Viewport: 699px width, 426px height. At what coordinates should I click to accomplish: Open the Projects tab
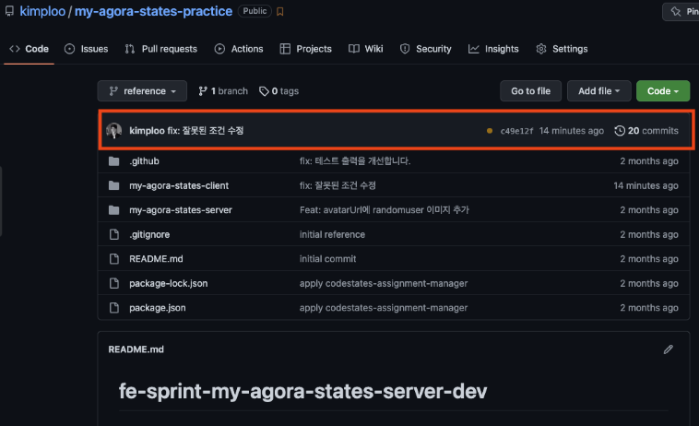pyautogui.click(x=306, y=49)
